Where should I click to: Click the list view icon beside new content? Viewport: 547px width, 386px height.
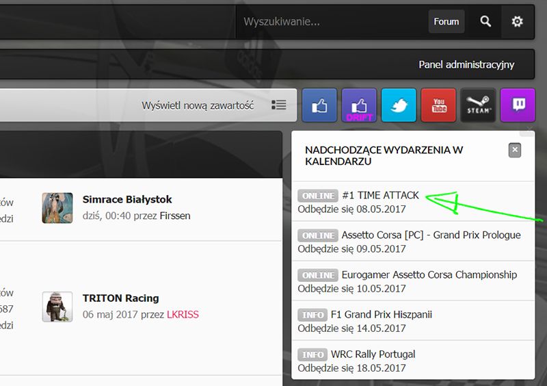pos(279,105)
